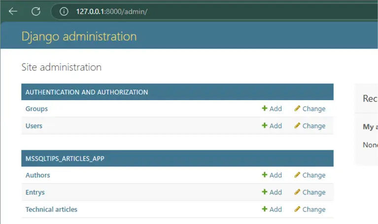
Task: Change existing Authors
Action: [310, 175]
